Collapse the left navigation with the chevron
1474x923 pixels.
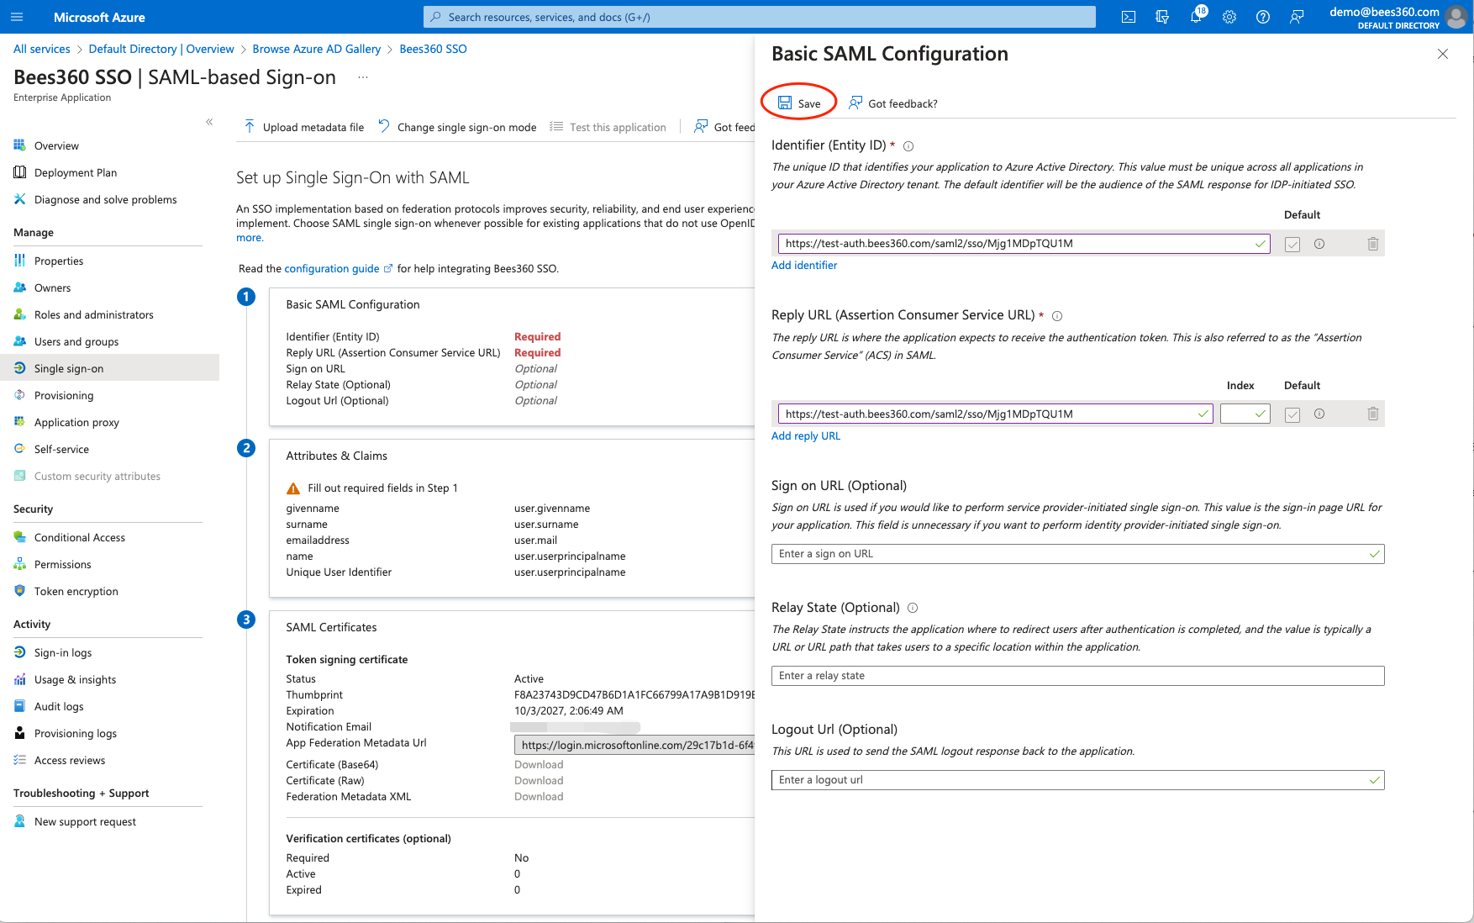coord(209,122)
